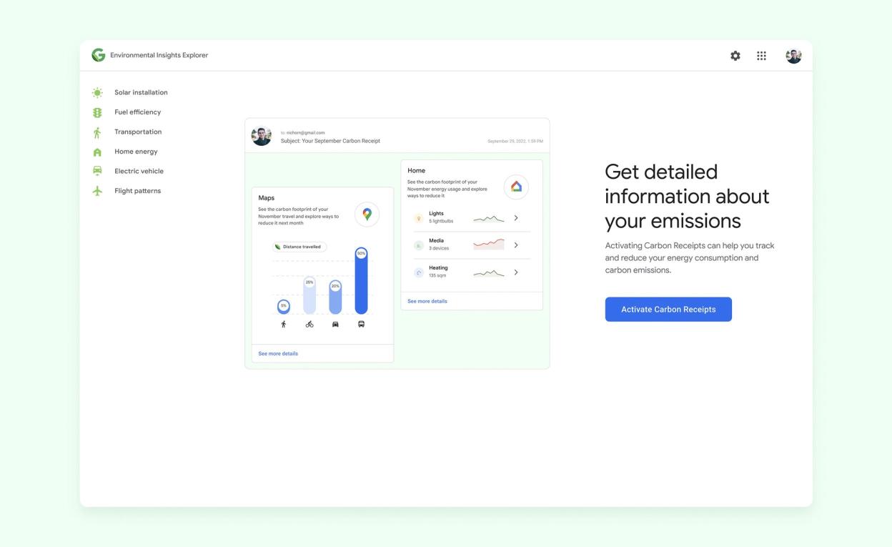The image size is (892, 547).
Task: Open the settings gear icon
Action: pyautogui.click(x=735, y=56)
